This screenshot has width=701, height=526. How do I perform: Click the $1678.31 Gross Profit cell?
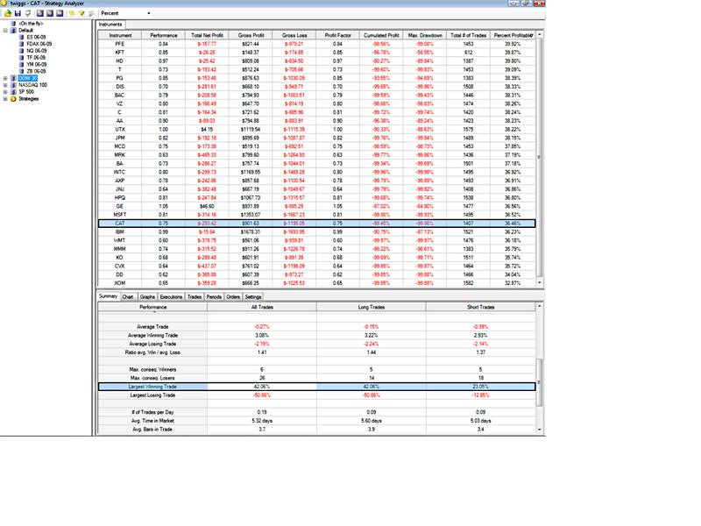coord(251,231)
